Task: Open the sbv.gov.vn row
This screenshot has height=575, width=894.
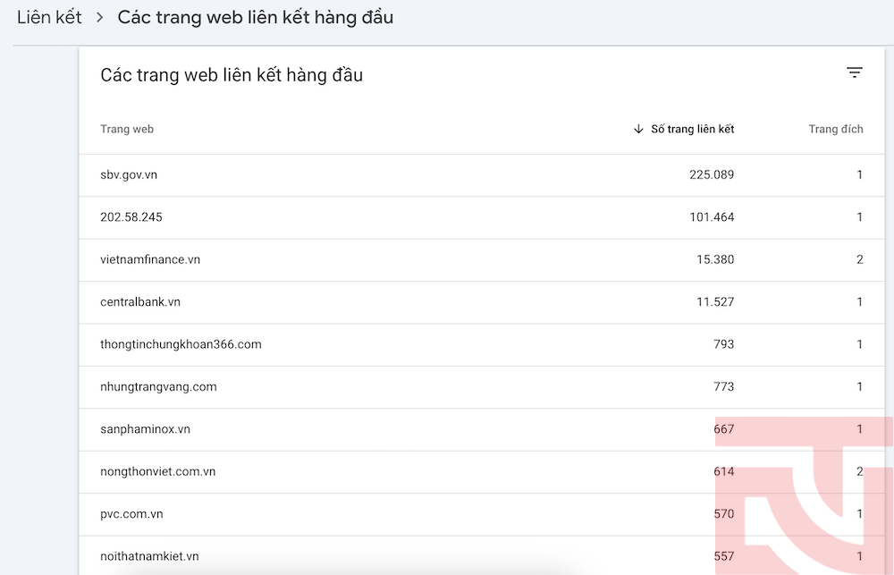Action: pos(482,175)
